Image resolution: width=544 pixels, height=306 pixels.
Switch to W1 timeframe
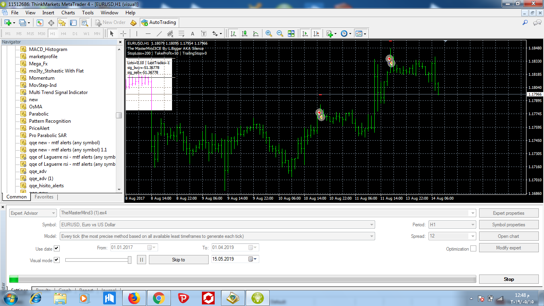click(86, 34)
